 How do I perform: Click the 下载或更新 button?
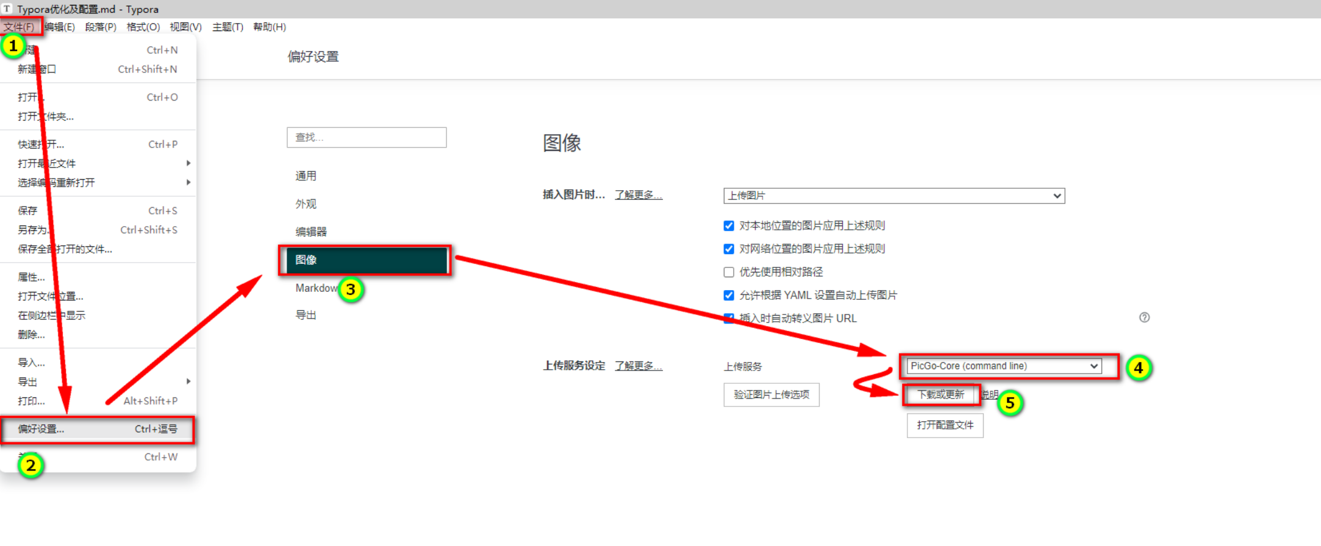[x=940, y=395]
